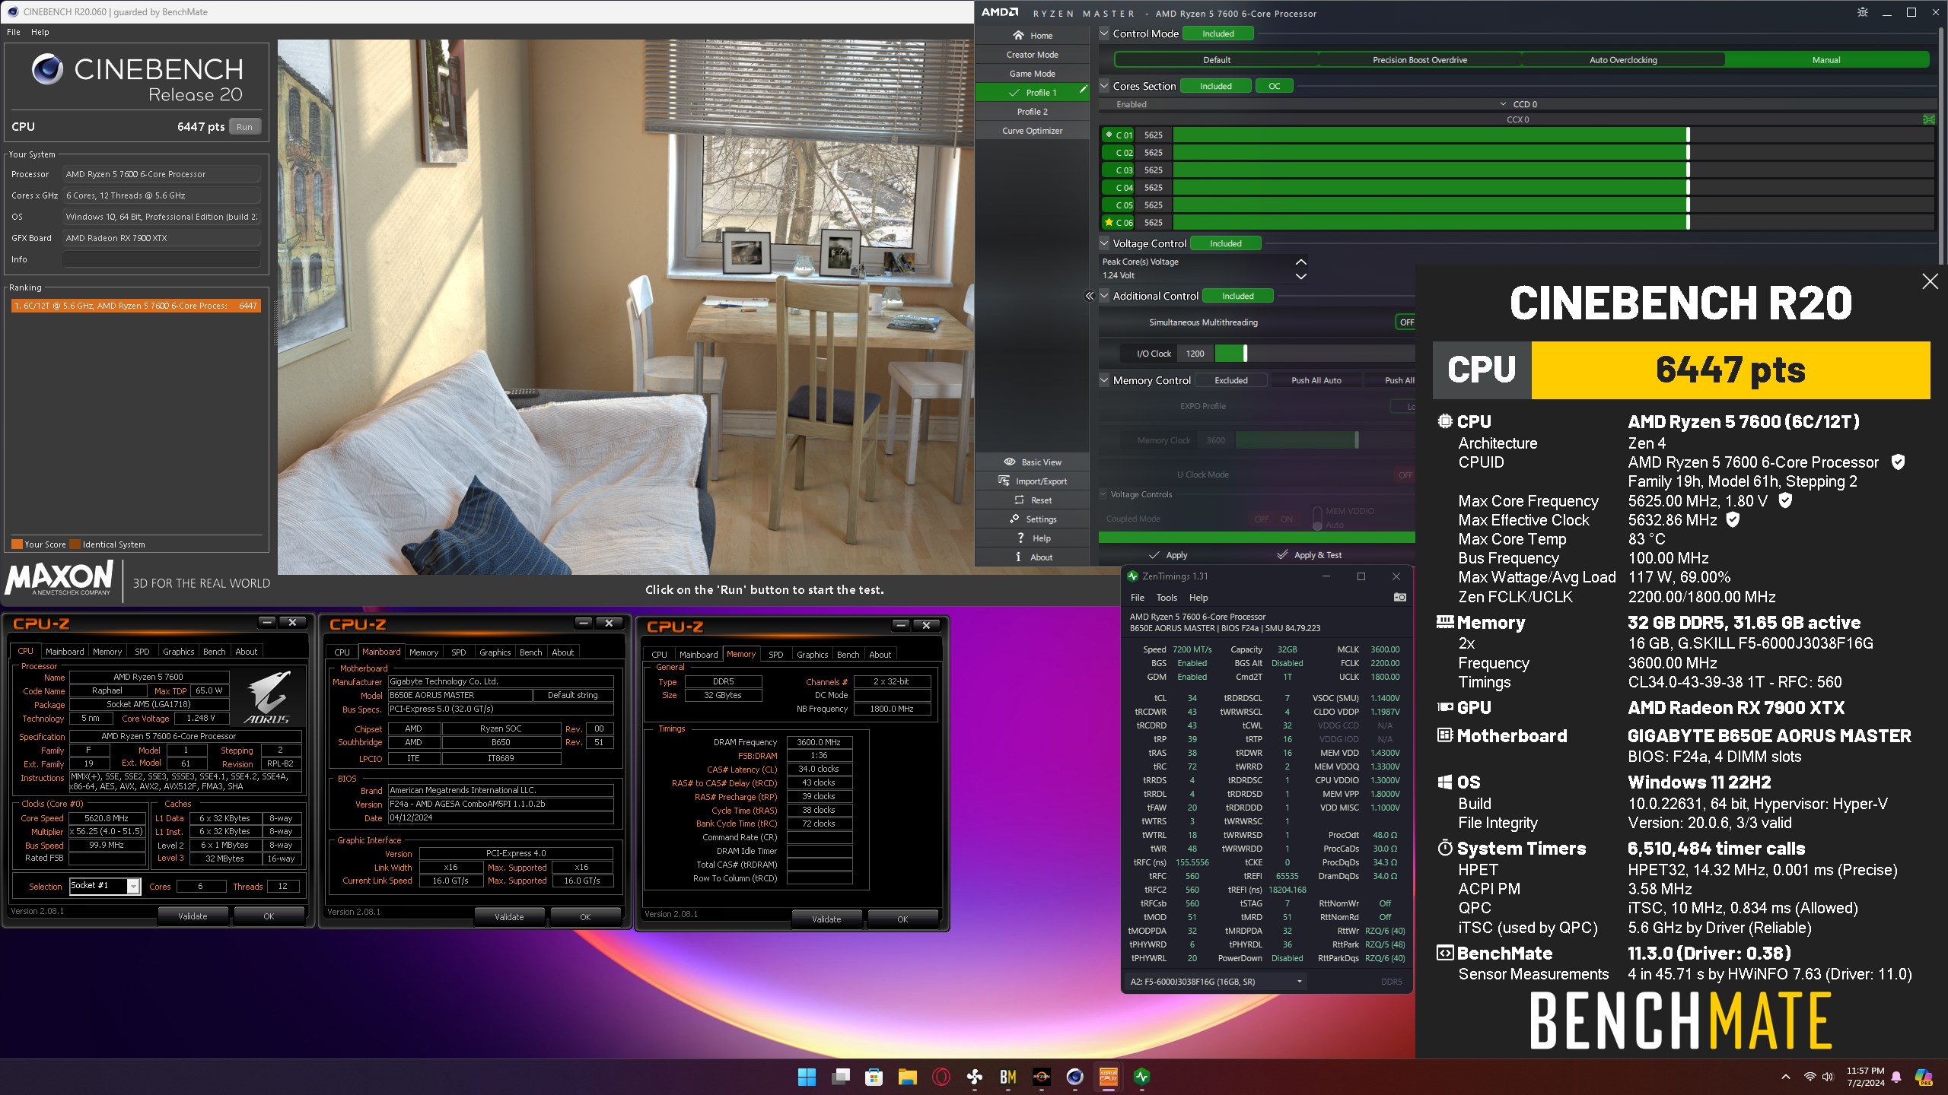Open Bench tab in second CPU-Z window
This screenshot has height=1095, width=1948.
click(530, 652)
